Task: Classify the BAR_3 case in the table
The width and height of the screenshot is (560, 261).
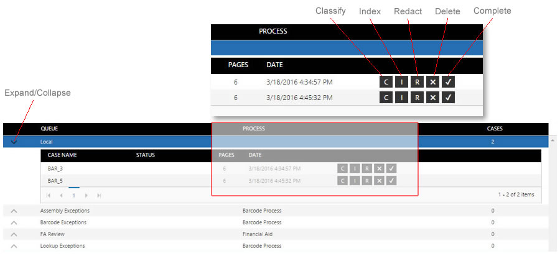Action: (342, 168)
